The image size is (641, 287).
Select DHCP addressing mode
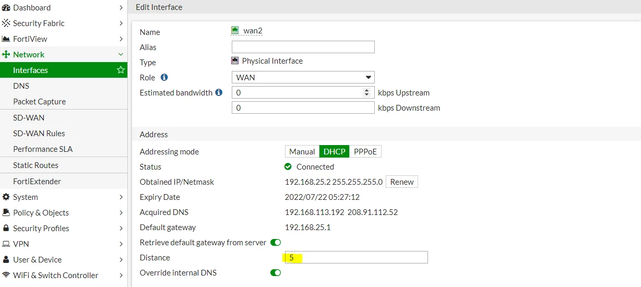[x=335, y=152]
